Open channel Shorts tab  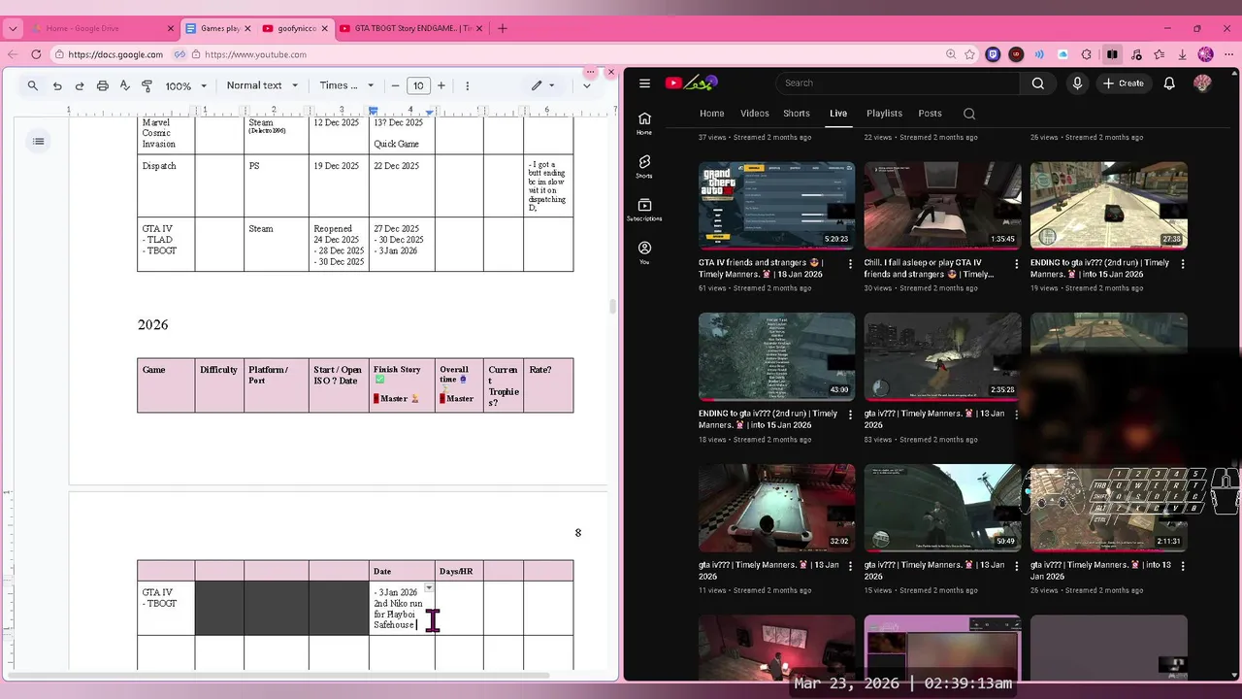coord(797,114)
